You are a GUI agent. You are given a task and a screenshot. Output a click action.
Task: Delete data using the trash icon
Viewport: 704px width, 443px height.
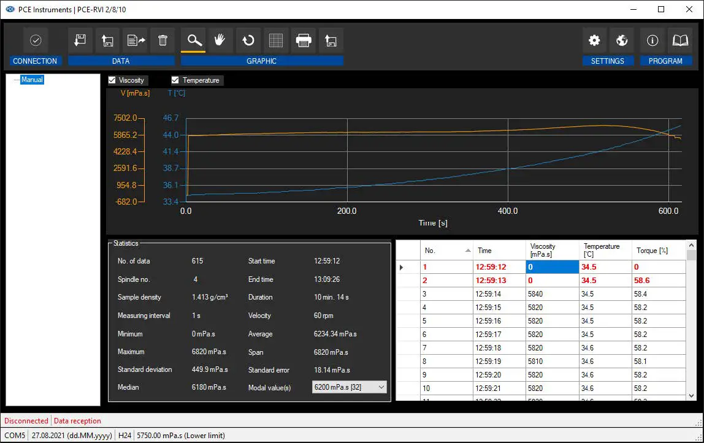click(163, 40)
